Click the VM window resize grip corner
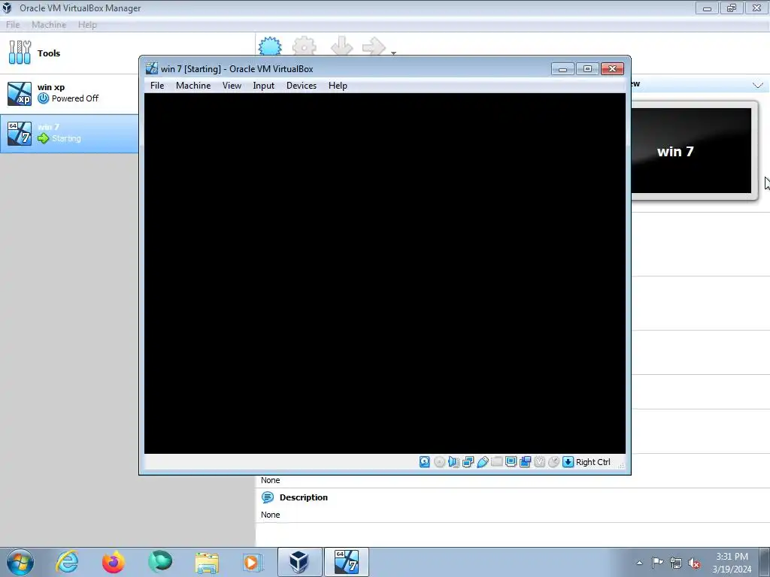This screenshot has height=577, width=770. point(621,464)
